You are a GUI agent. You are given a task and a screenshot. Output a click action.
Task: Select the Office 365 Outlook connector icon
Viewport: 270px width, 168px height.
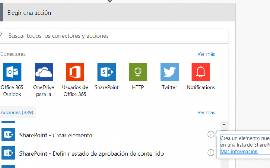(x=12, y=72)
